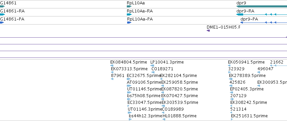Select EST EK308242.5prime
The image size is (287, 121).
pyautogui.click(x=249, y=103)
